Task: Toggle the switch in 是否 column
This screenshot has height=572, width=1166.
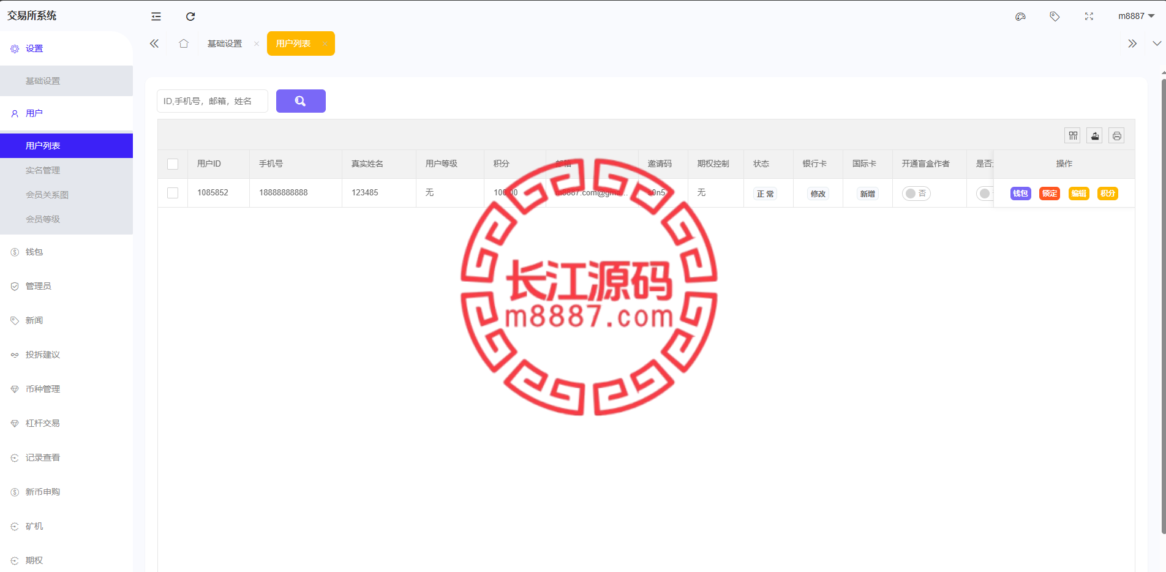Action: pyautogui.click(x=985, y=194)
